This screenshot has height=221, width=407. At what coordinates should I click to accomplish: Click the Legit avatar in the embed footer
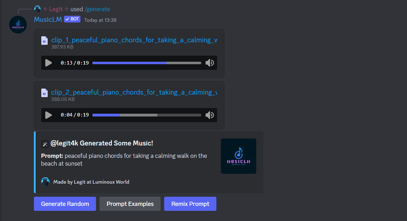[45, 182]
